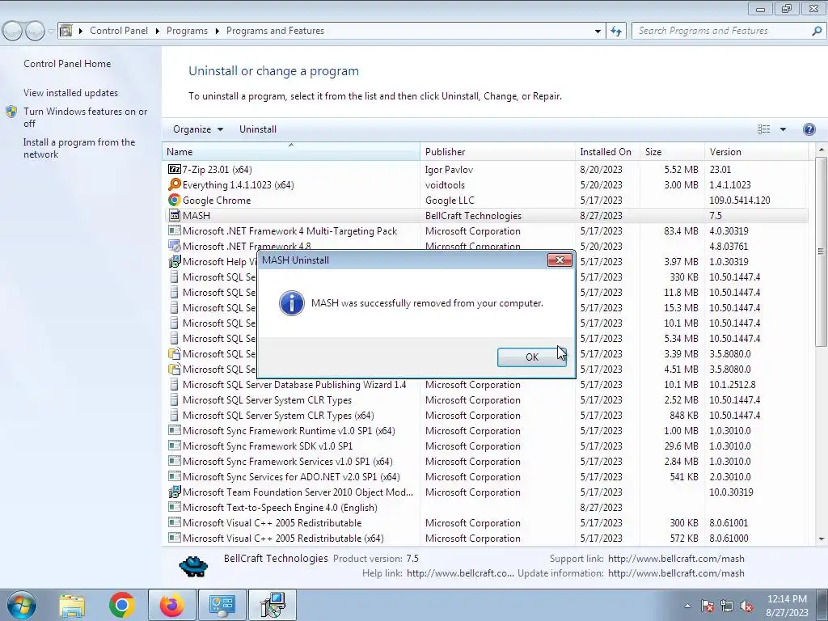Click icon of Team Foundation Server 2010 Object Model
Viewport: 828px width, 621px height.
[175, 492]
